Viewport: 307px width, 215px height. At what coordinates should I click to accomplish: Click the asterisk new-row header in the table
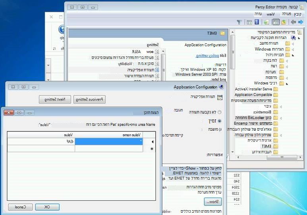149,149
